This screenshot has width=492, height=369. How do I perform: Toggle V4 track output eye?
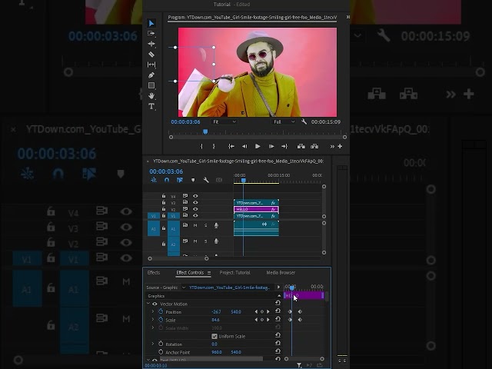(x=195, y=196)
